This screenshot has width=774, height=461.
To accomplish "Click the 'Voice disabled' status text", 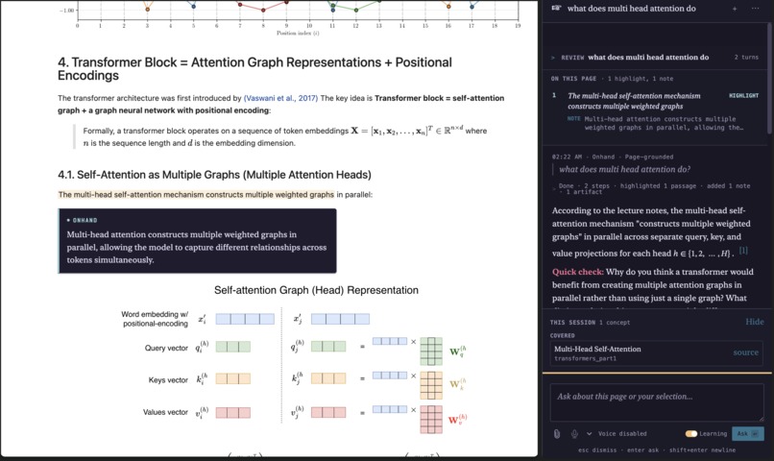I will click(x=622, y=434).
